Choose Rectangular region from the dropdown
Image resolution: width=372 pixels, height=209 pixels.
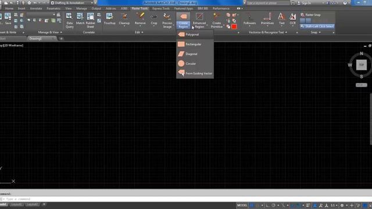(x=195, y=44)
